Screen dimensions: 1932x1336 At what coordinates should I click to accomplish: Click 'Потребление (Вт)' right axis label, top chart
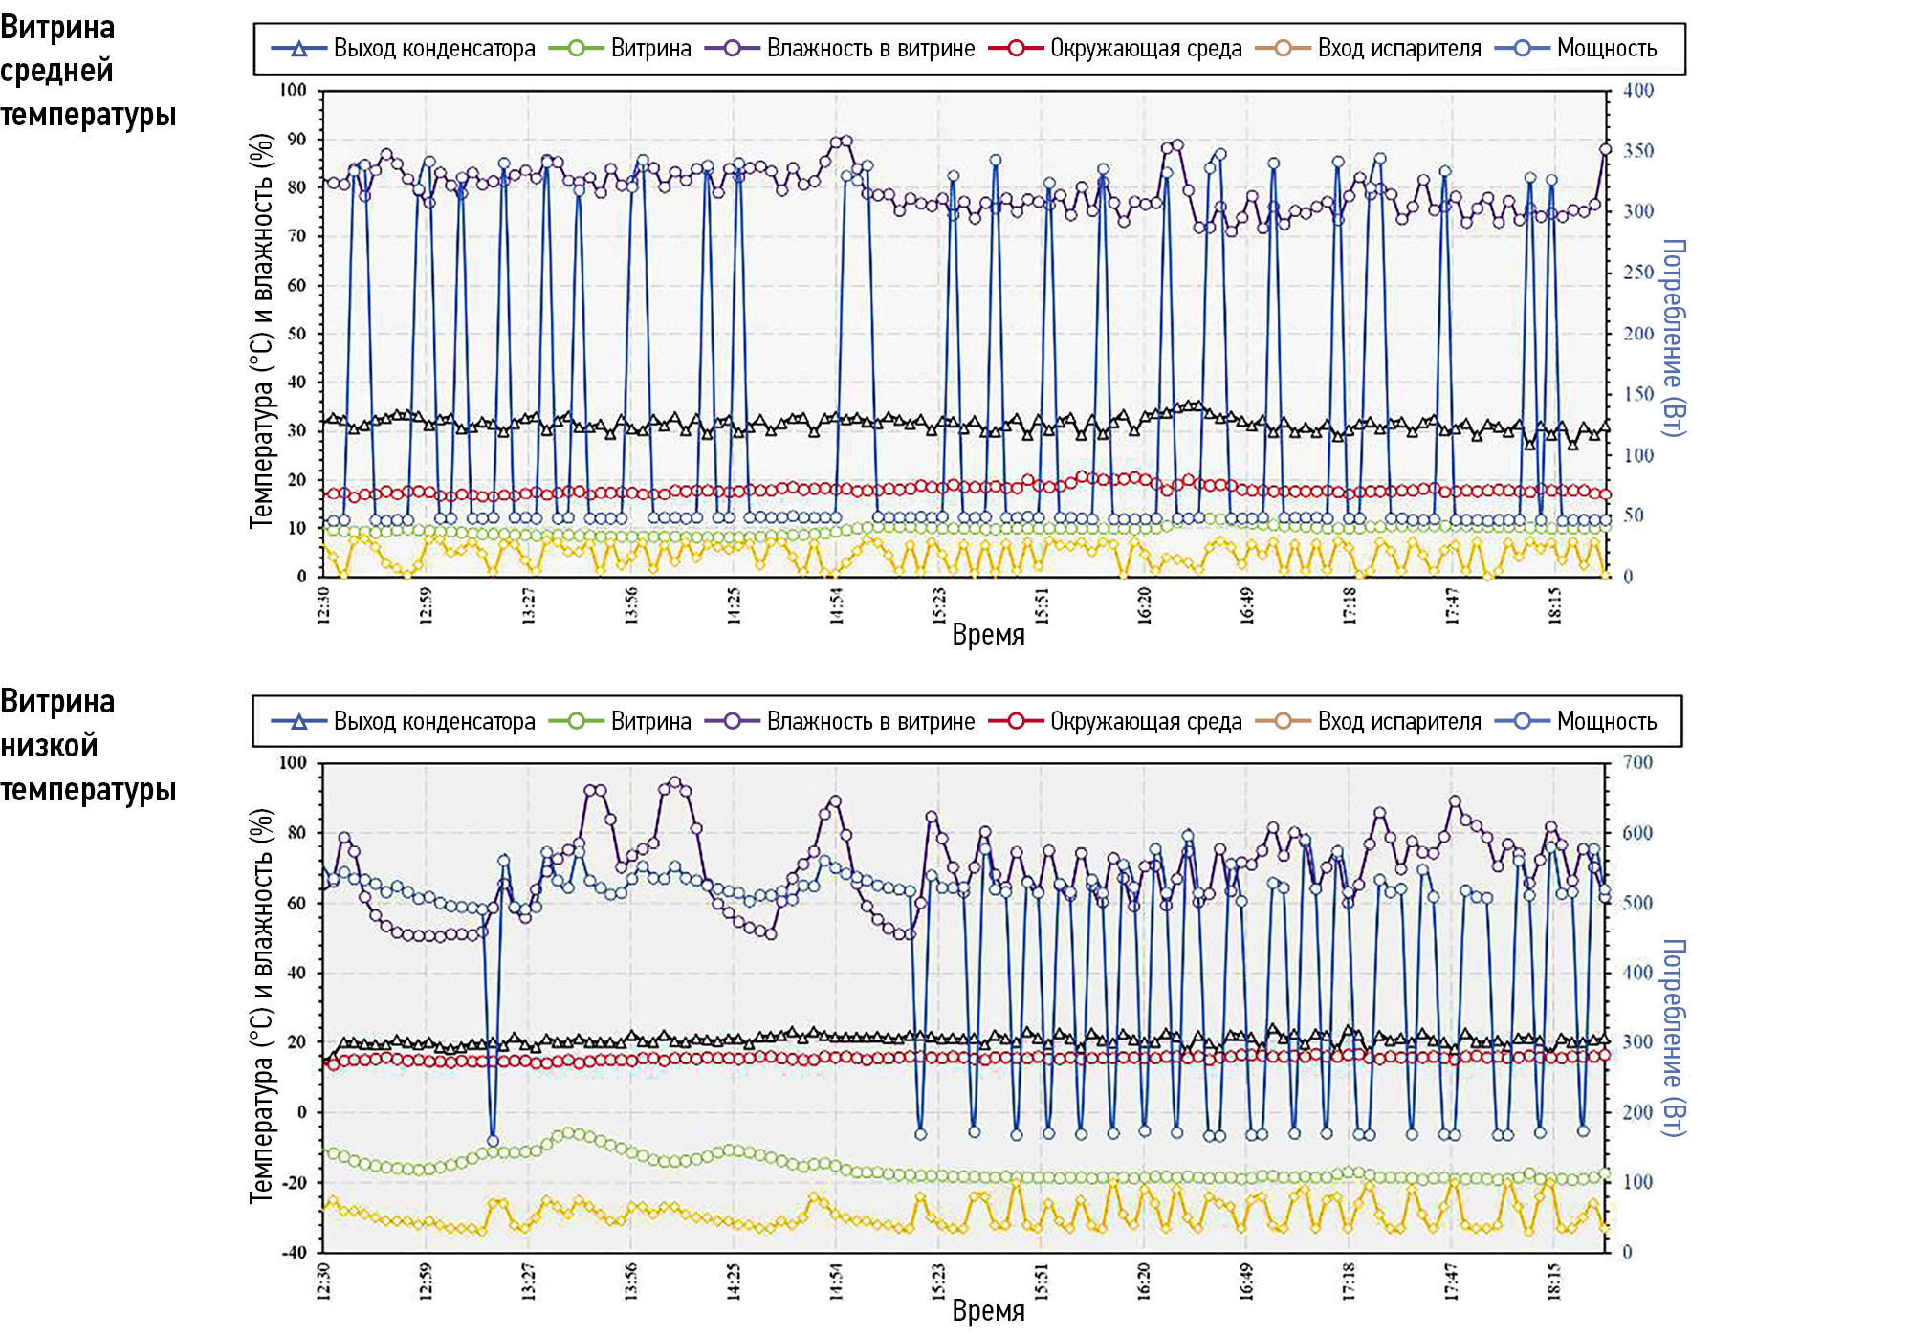(x=1673, y=338)
